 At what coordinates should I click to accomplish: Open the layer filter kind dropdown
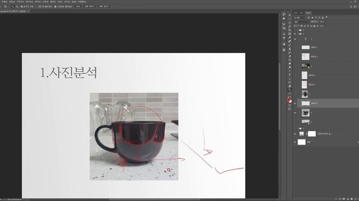point(300,17)
